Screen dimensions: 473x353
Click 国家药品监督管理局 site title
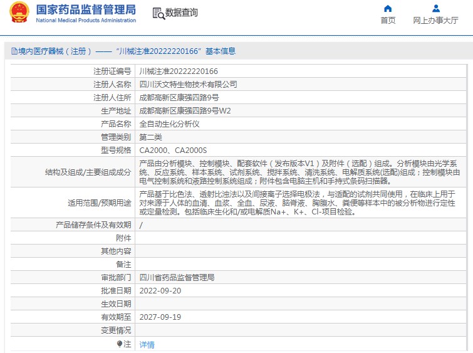[86, 9]
